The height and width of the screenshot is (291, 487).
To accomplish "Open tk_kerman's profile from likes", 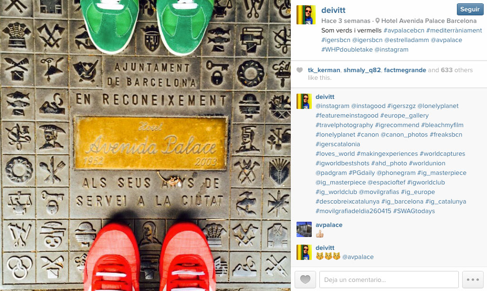I will click(x=324, y=70).
